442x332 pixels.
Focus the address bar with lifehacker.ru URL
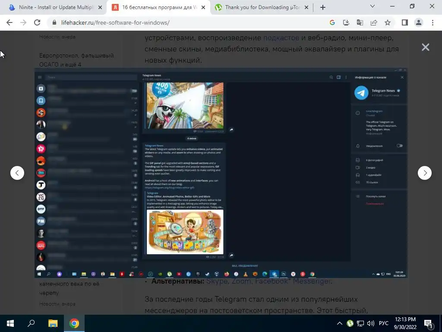186,22
